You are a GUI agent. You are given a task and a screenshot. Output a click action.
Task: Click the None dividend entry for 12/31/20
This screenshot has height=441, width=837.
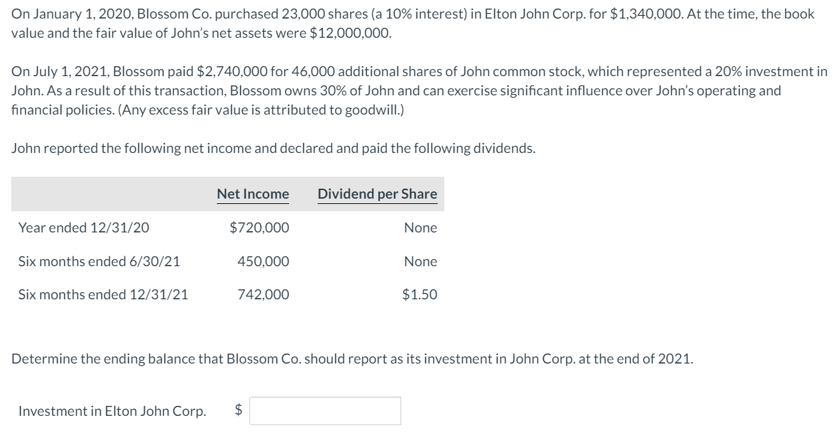click(421, 227)
